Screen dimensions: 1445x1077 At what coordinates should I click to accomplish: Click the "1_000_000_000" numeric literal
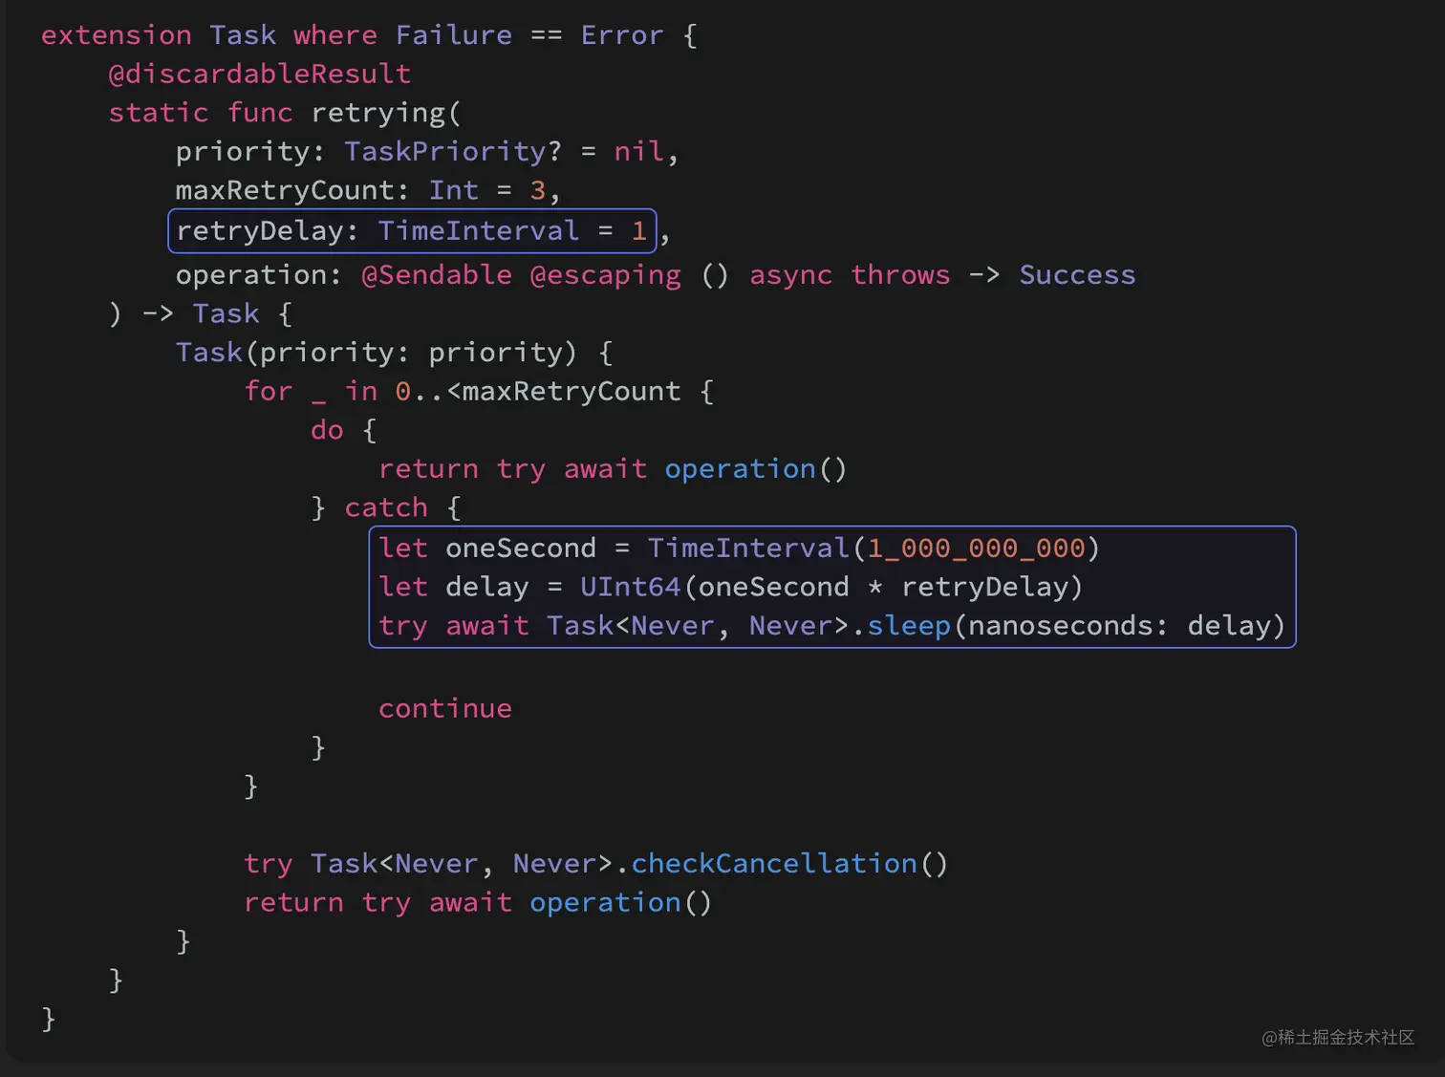977,549
